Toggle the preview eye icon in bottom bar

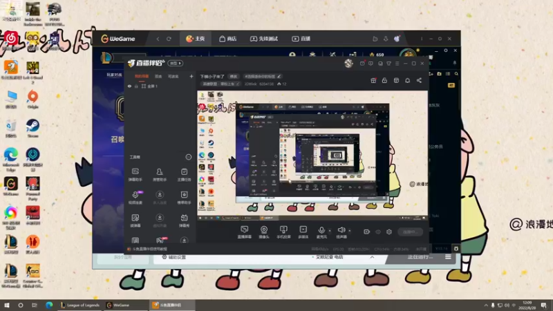click(377, 232)
